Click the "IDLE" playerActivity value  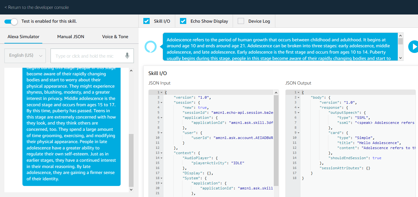click(238, 163)
